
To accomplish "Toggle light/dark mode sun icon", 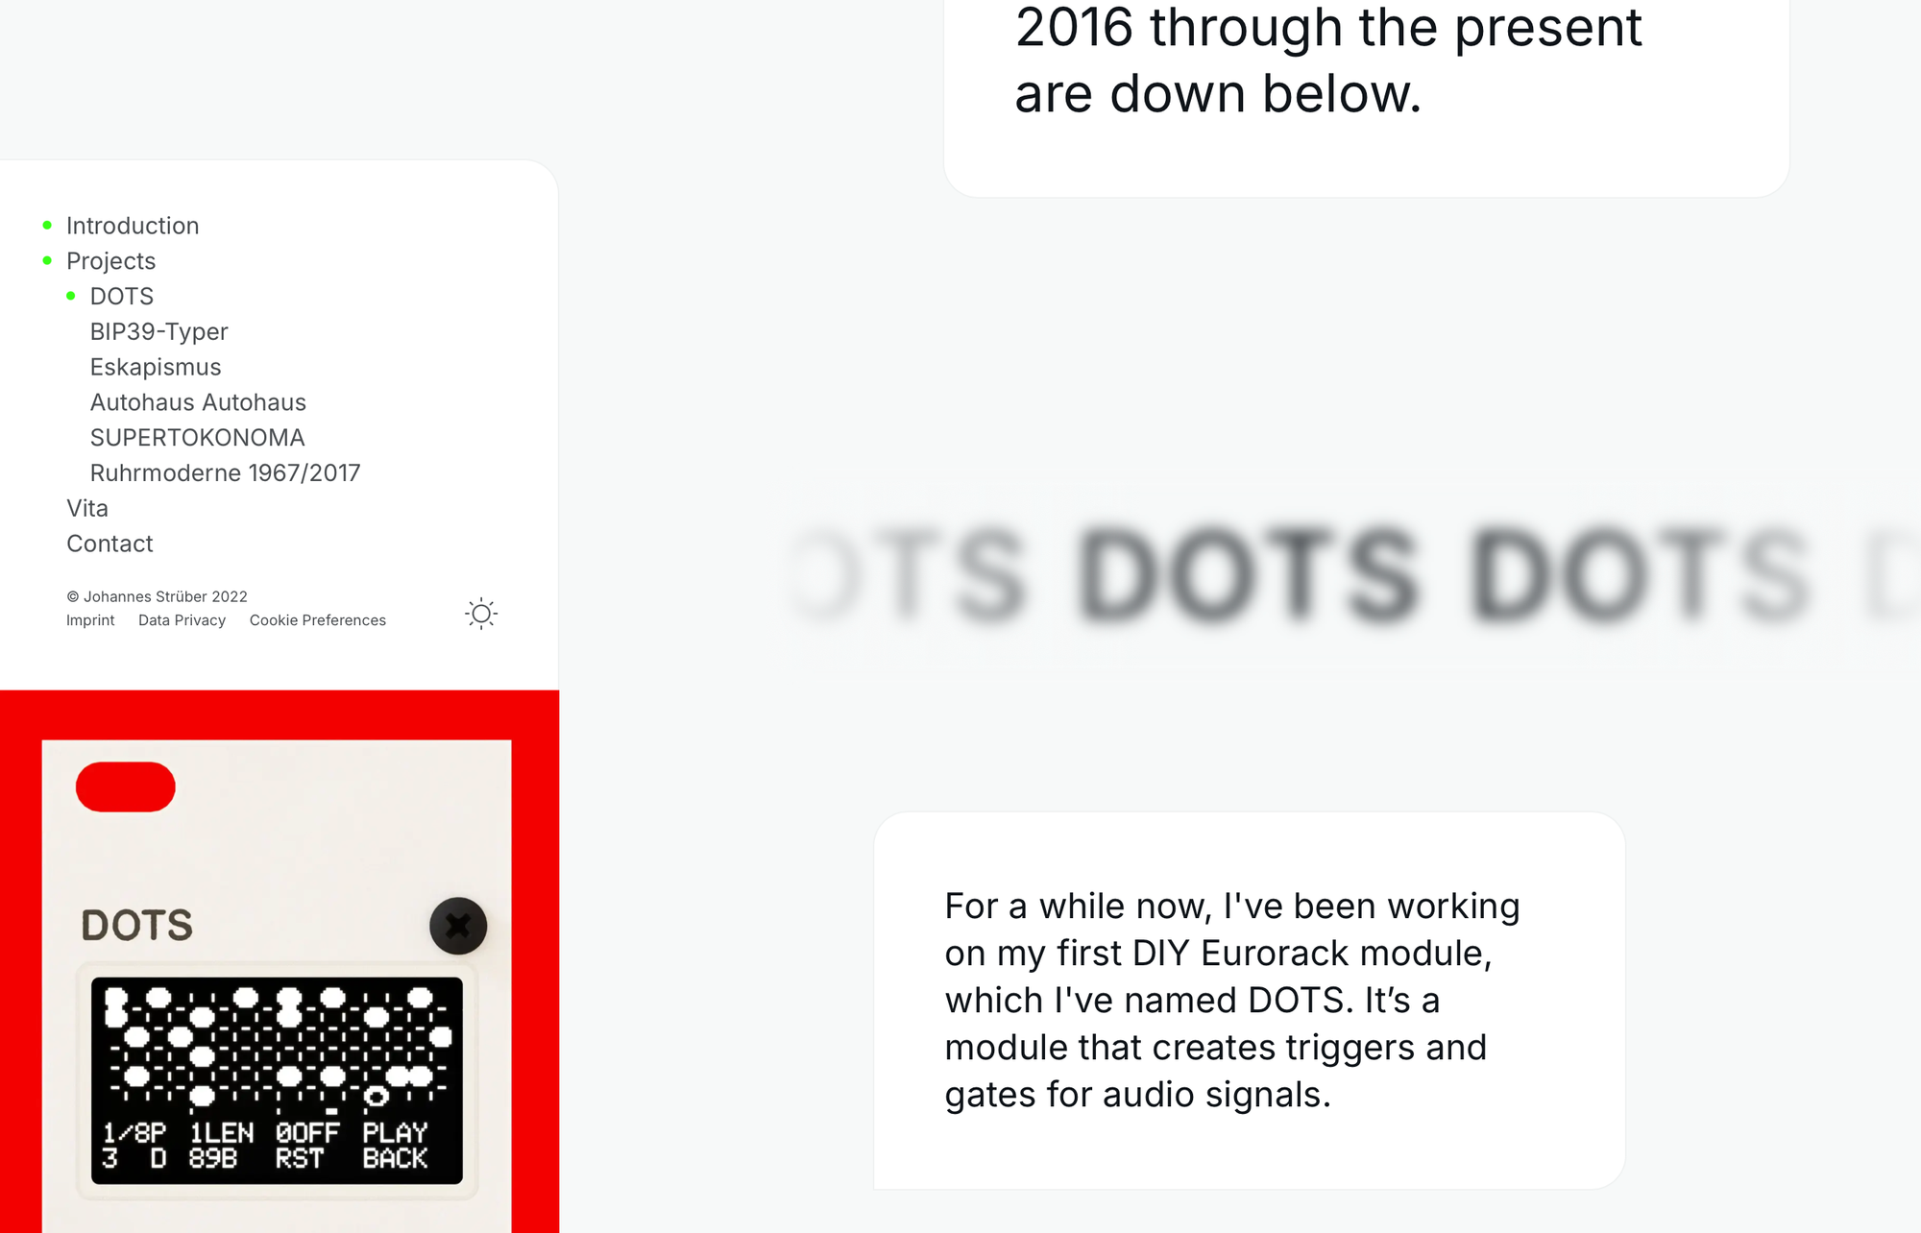I will [x=481, y=614].
